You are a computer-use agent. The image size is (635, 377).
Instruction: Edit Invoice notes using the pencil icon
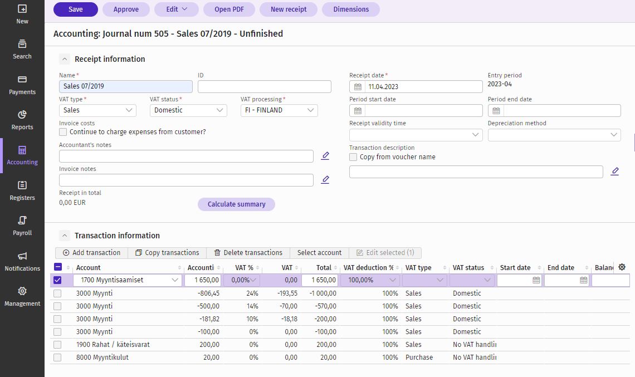point(325,179)
